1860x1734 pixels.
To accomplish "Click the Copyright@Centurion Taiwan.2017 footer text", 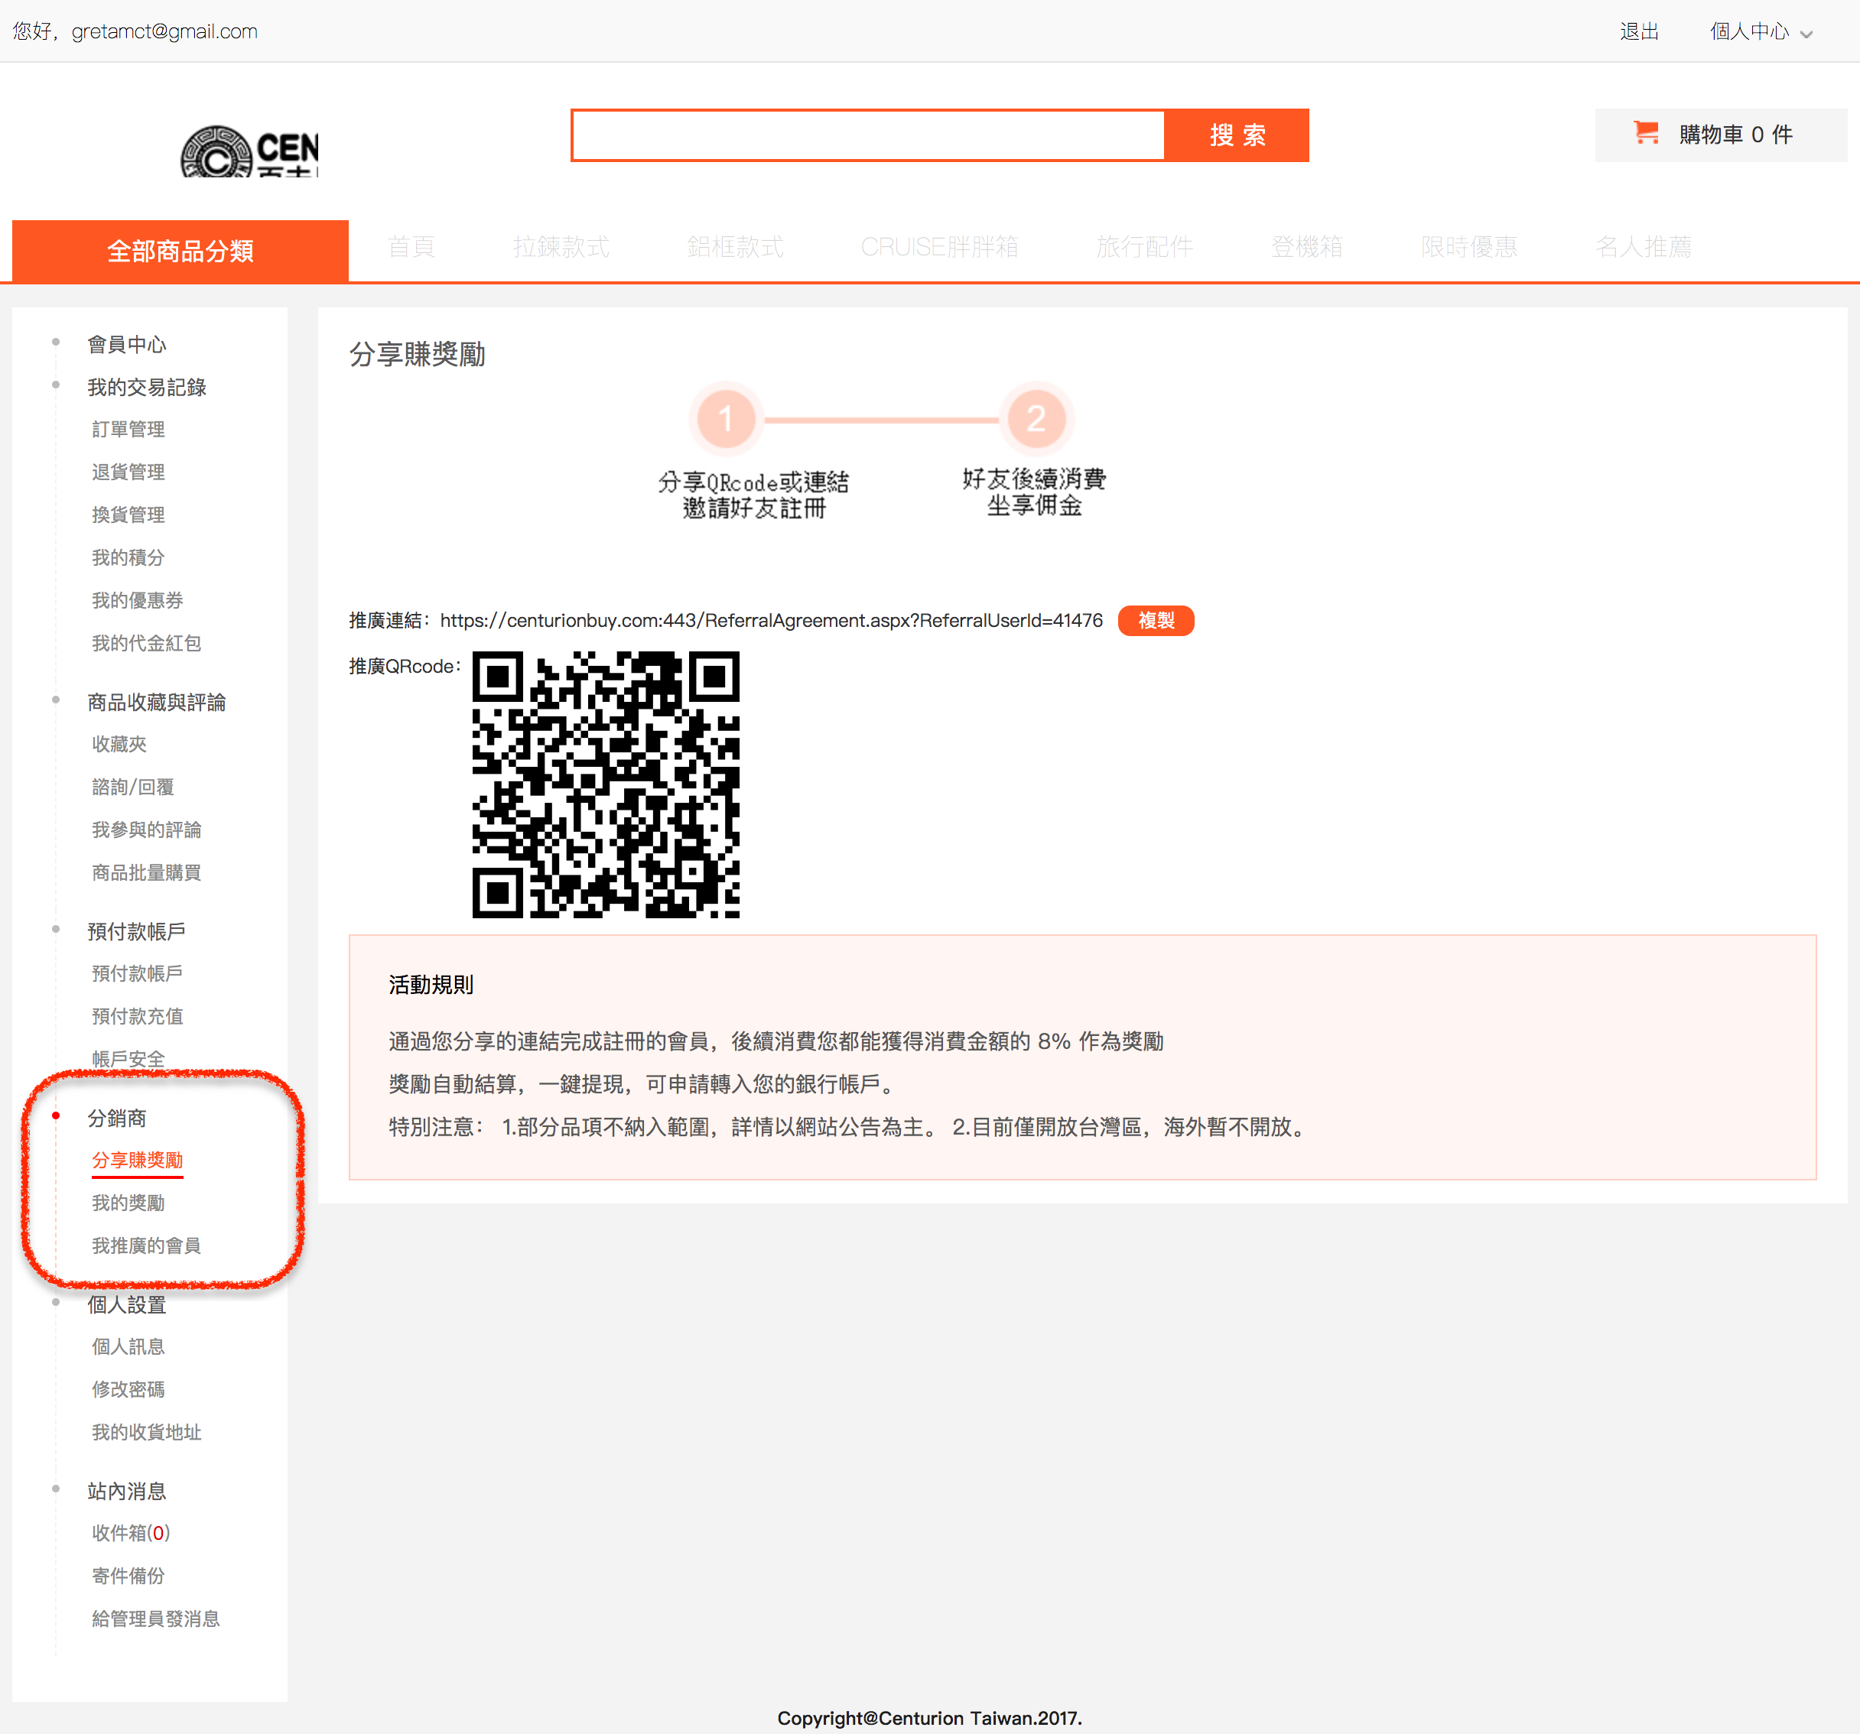I will click(930, 1718).
